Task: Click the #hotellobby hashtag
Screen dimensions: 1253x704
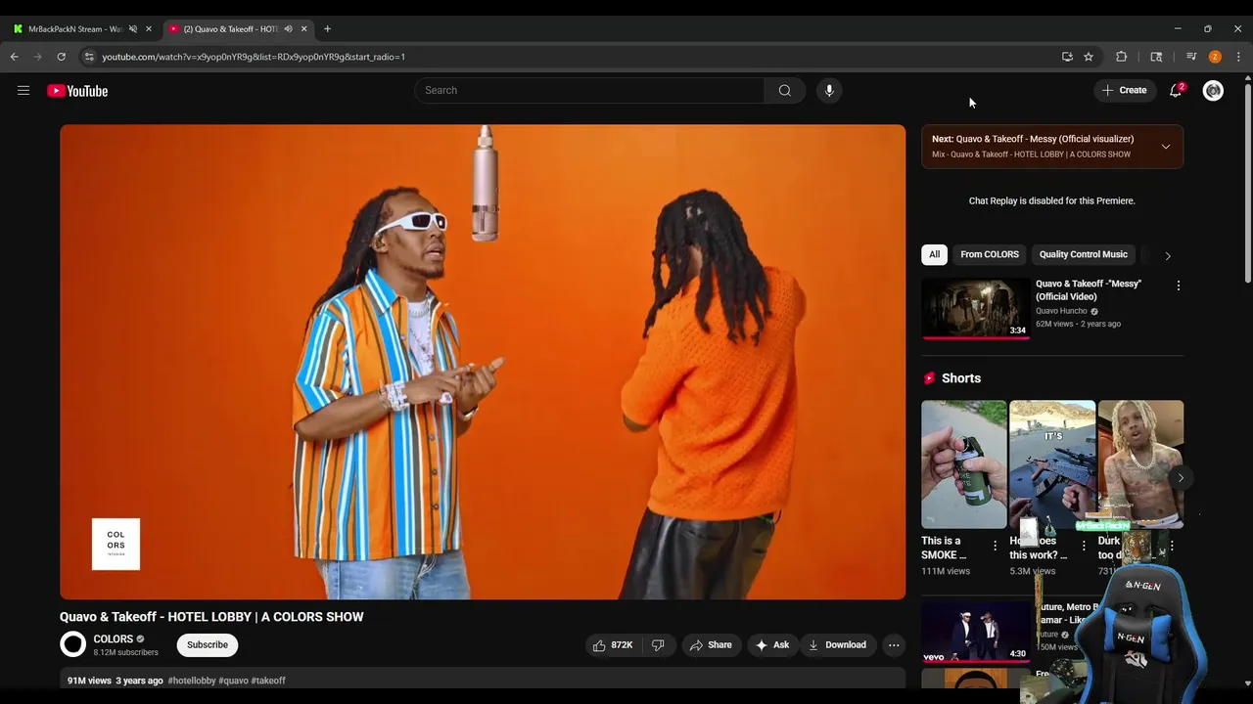Action: point(192,681)
